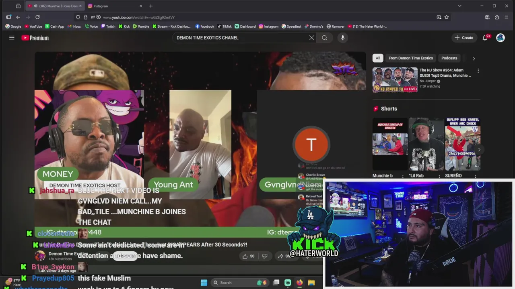List all tabs dropdown arrow
This screenshot has width=515, height=289.
tap(459, 6)
